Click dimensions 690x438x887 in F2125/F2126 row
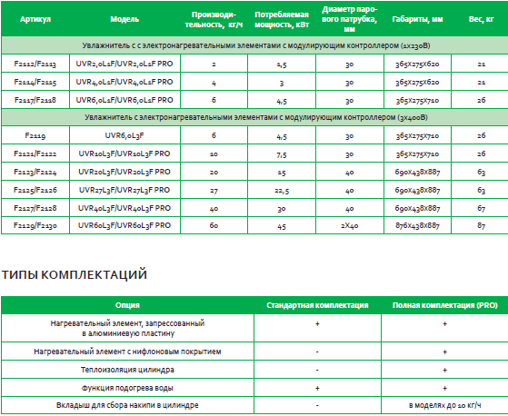Viewport: 508px width, 416px height. (x=417, y=190)
